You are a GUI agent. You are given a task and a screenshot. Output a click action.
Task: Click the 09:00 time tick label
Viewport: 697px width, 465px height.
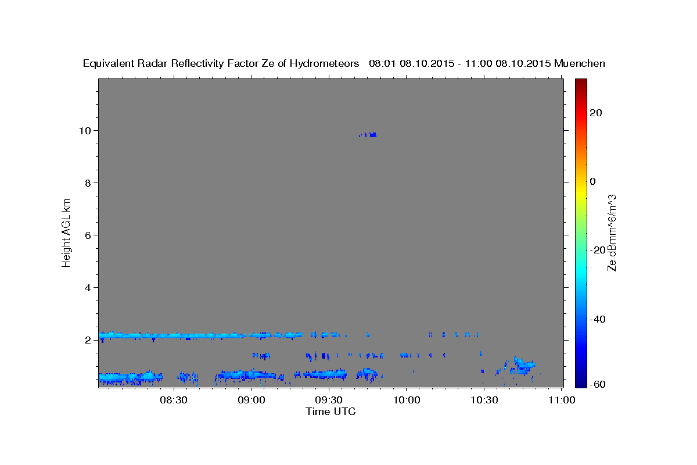252,400
